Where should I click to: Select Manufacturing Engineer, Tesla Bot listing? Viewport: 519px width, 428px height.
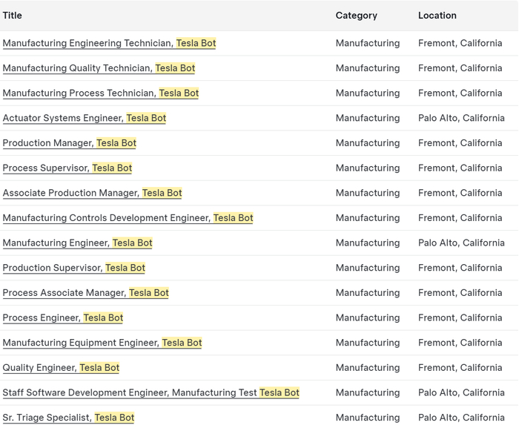(78, 243)
